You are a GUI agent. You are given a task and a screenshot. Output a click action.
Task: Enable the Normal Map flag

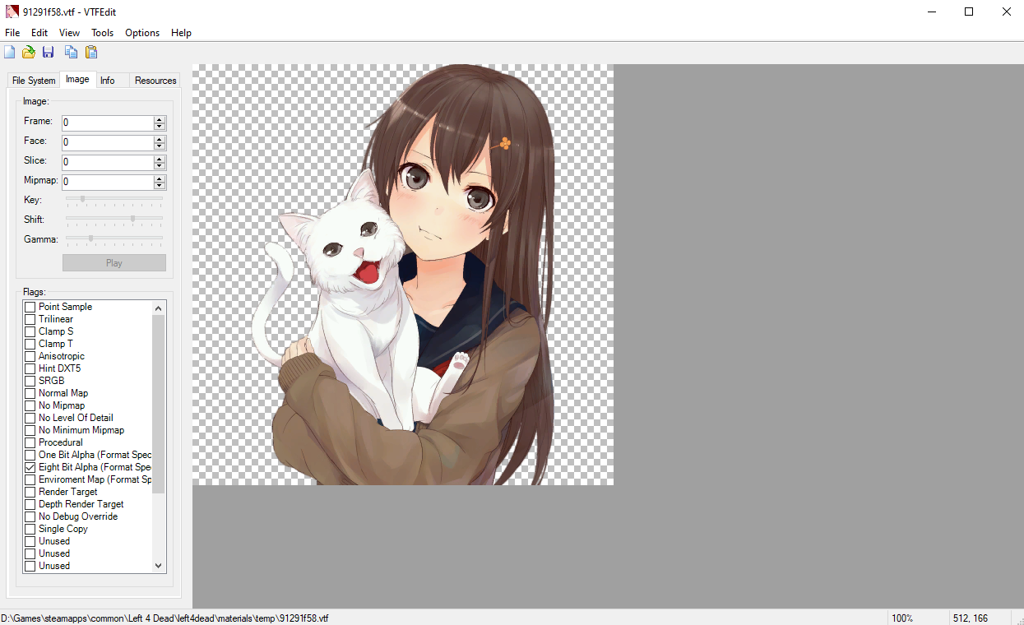pyautogui.click(x=30, y=393)
